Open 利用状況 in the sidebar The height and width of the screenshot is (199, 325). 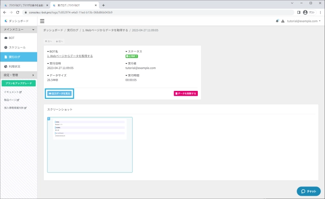point(15,66)
